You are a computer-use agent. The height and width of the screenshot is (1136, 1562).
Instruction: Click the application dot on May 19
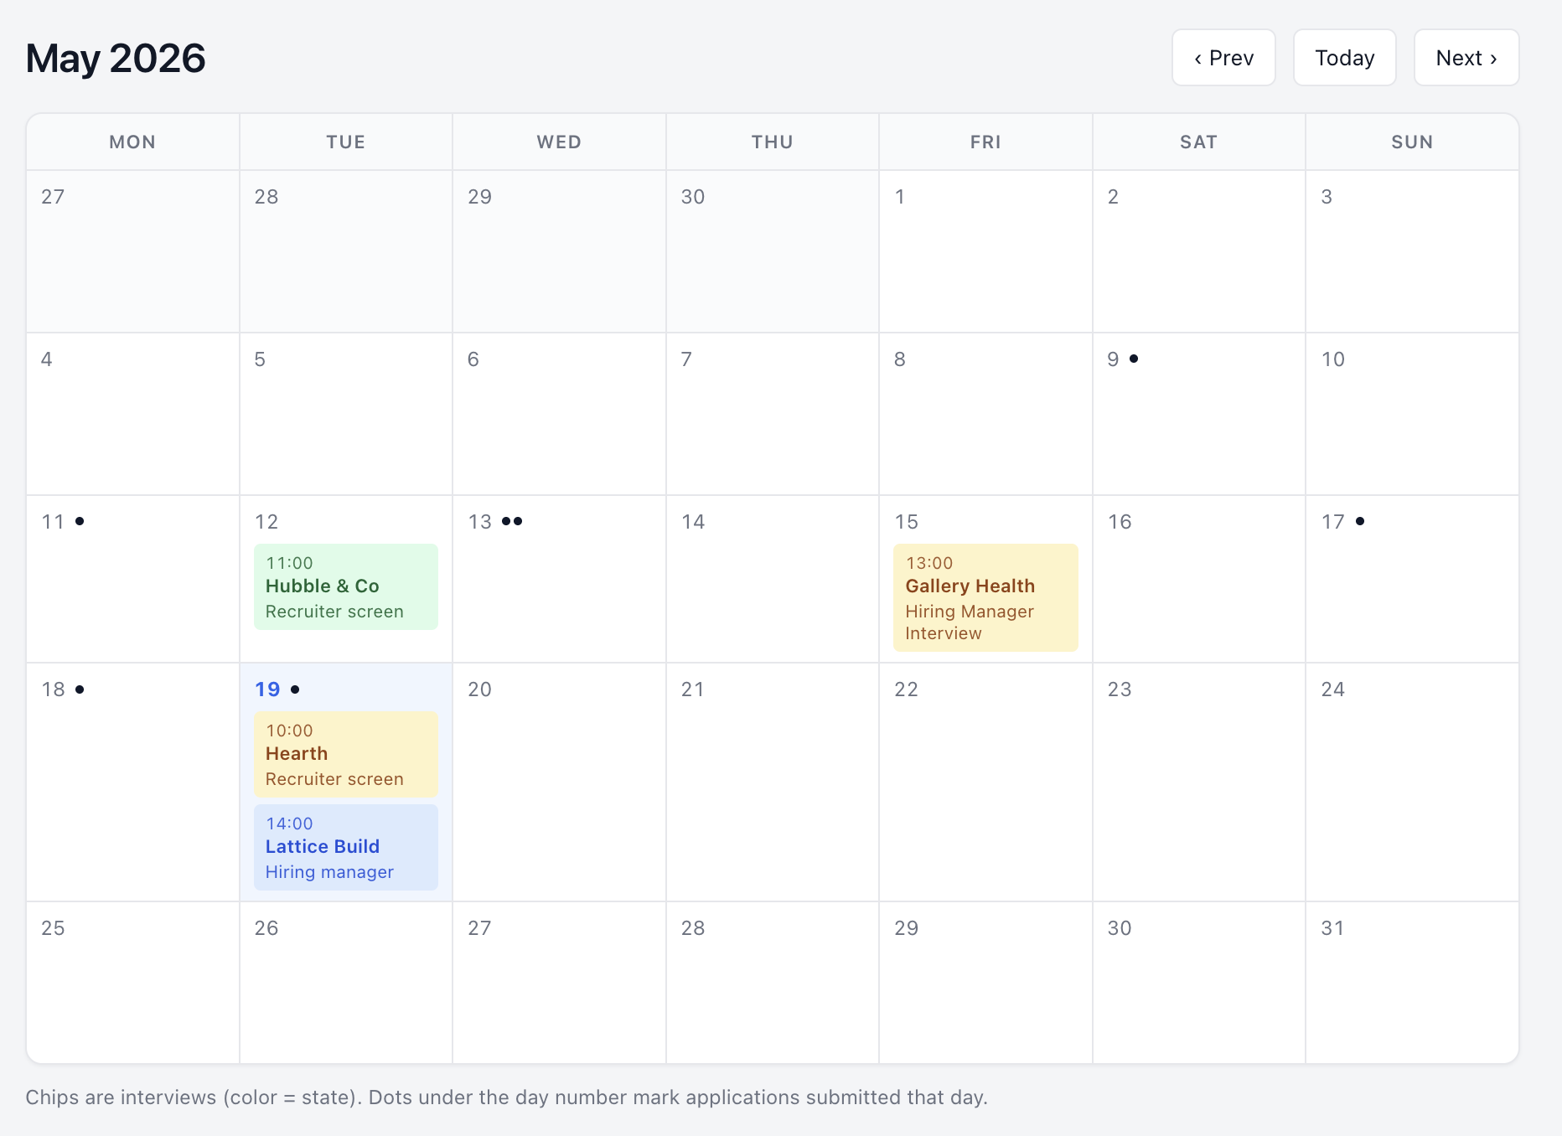tap(295, 689)
